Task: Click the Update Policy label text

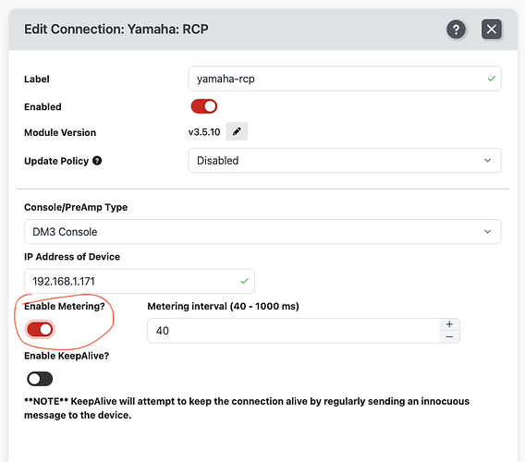Action: pyautogui.click(x=56, y=161)
